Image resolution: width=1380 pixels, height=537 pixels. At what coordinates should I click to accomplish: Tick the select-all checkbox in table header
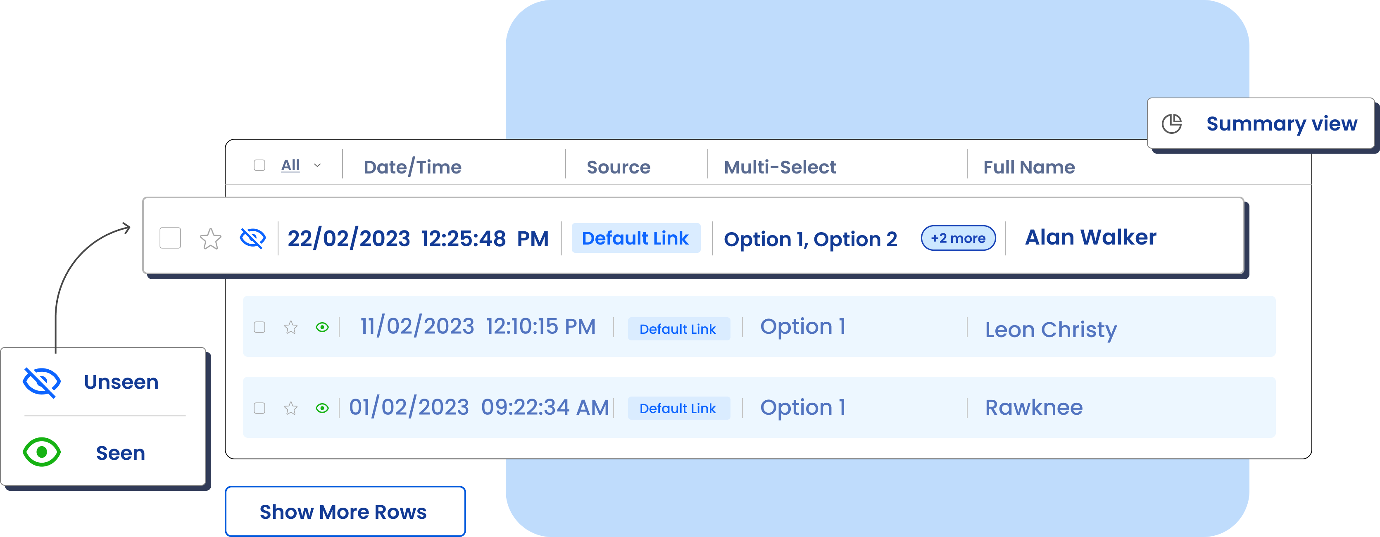(259, 165)
